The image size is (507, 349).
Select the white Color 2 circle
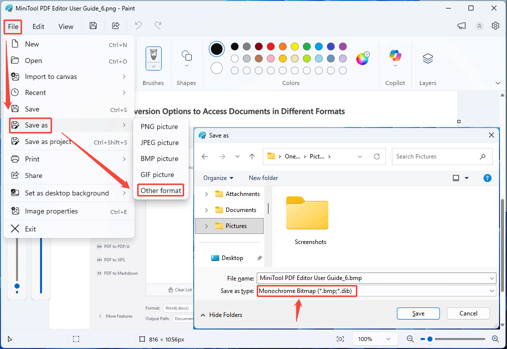coord(217,68)
